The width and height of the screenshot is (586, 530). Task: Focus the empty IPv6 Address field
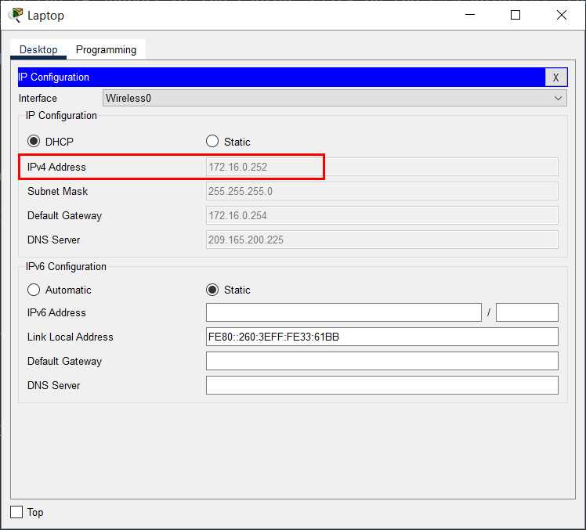point(343,312)
